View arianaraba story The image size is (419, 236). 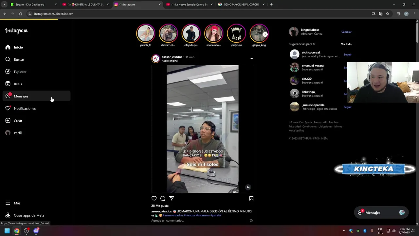point(213,33)
